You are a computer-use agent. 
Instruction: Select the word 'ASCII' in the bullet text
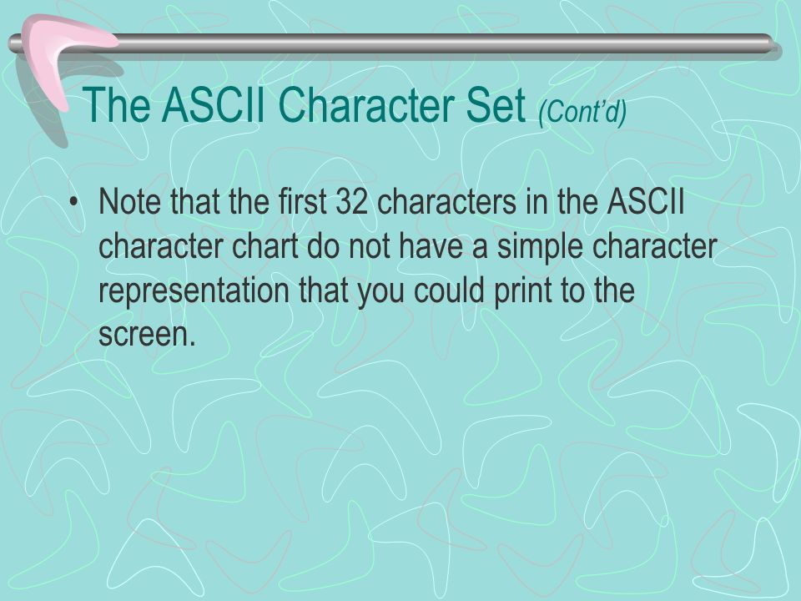(x=645, y=201)
